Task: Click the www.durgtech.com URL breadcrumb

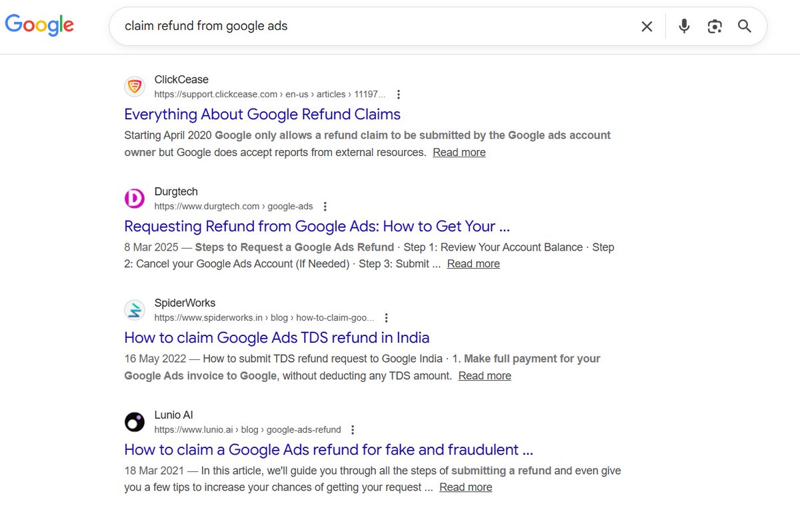Action: 233,207
